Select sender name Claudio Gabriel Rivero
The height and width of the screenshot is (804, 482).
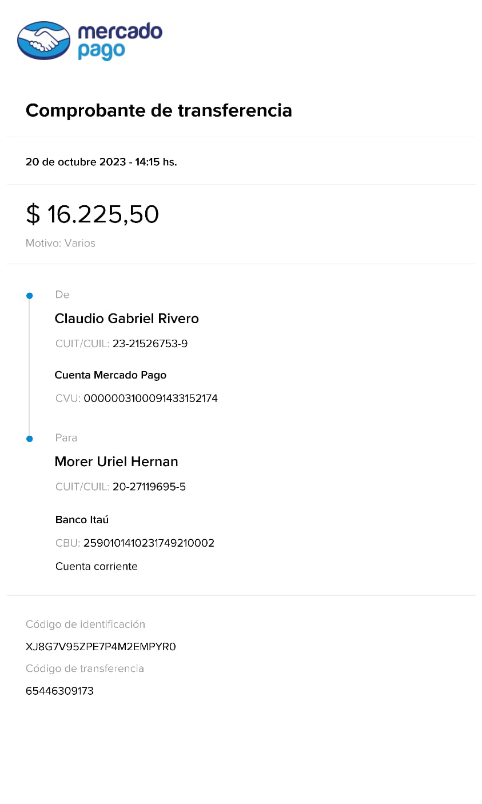point(126,319)
